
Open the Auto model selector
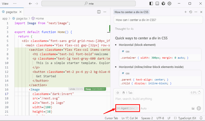(x=144, y=108)
